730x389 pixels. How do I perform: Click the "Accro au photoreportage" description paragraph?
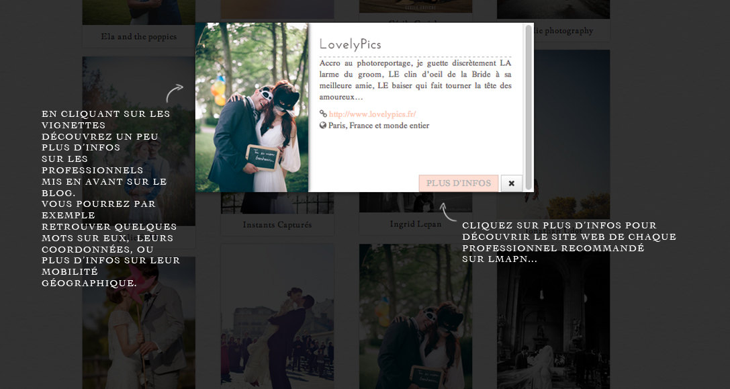click(415, 80)
